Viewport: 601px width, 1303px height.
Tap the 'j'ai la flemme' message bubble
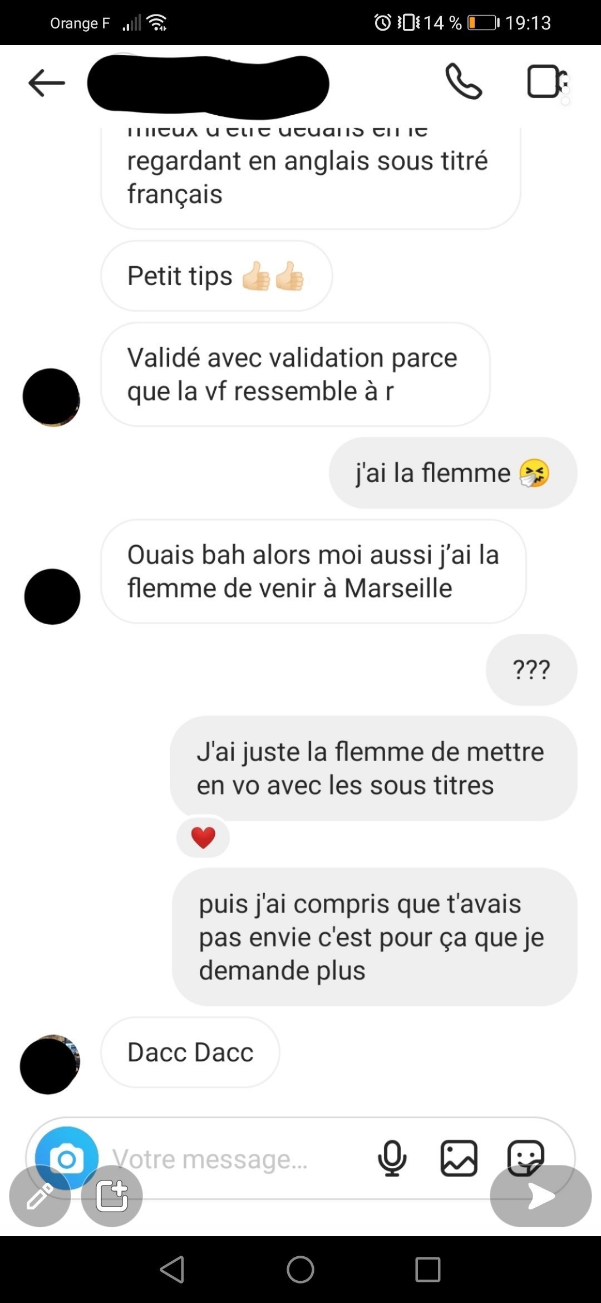453,473
